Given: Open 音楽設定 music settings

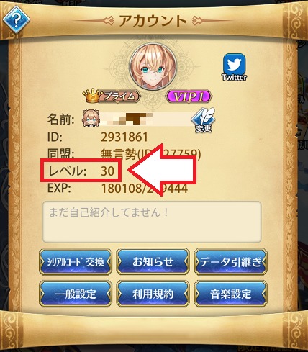Looking at the screenshot, I should tap(230, 294).
